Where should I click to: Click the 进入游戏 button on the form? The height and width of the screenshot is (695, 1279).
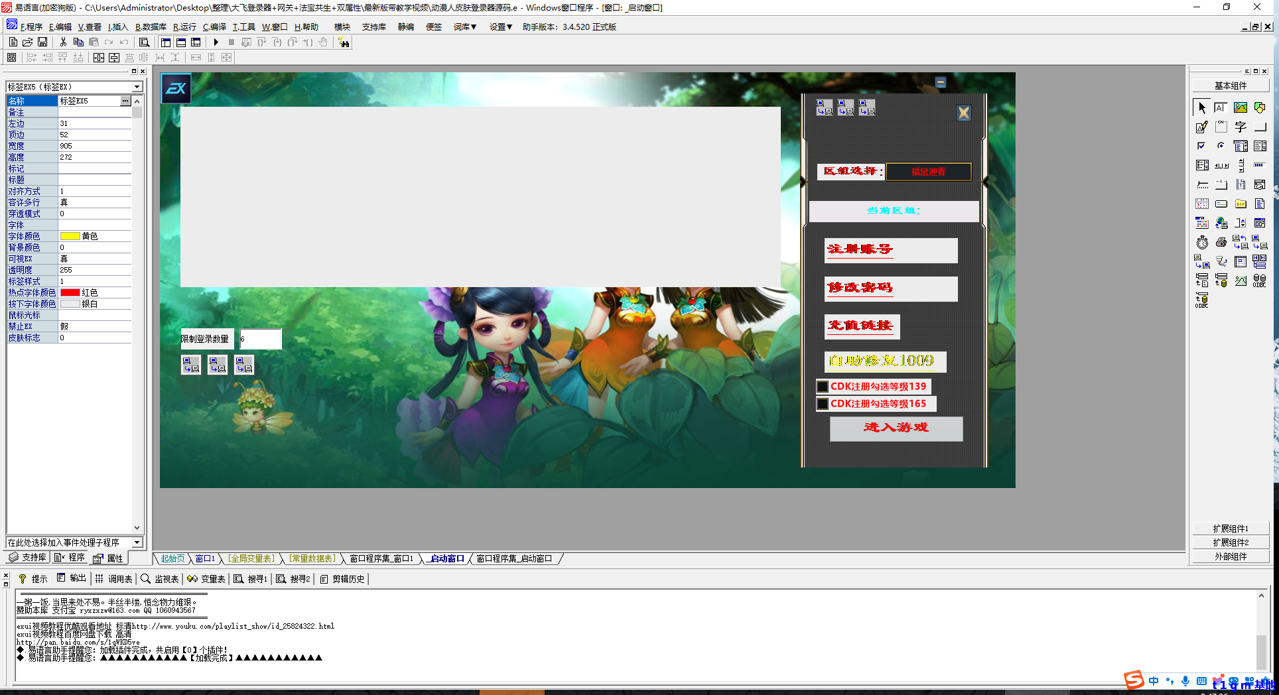896,428
